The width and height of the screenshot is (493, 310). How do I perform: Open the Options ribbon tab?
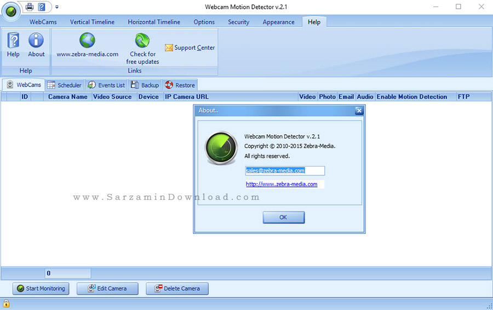coord(204,22)
